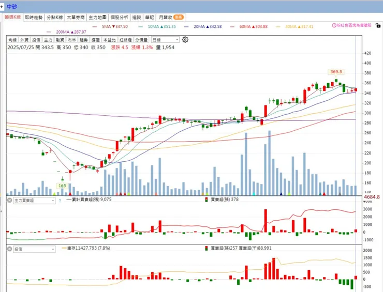Click the 5MA red legend line
Screen dimensions: 383x292
tap(95, 26)
